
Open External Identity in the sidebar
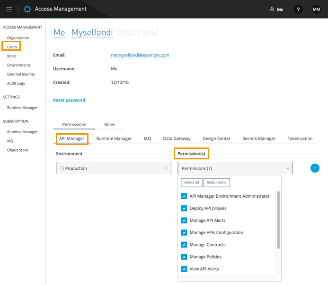coord(21,74)
